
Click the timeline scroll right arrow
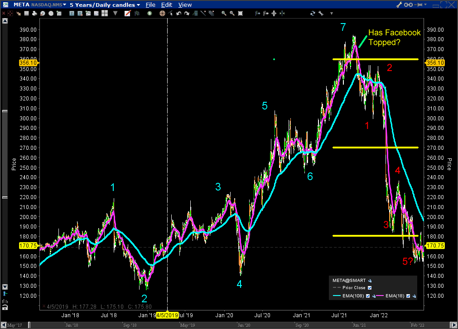point(454,325)
